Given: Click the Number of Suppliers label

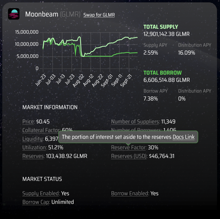Looking at the screenshot, I should pyautogui.click(x=135, y=122).
